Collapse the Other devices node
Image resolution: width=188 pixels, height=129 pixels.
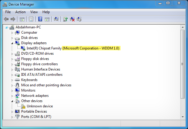pos(12,101)
